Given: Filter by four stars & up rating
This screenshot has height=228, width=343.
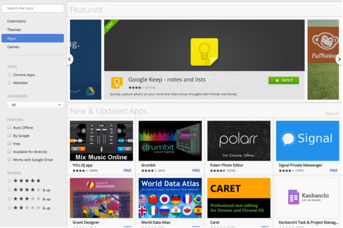Looking at the screenshot, I should pyautogui.click(x=9, y=190).
